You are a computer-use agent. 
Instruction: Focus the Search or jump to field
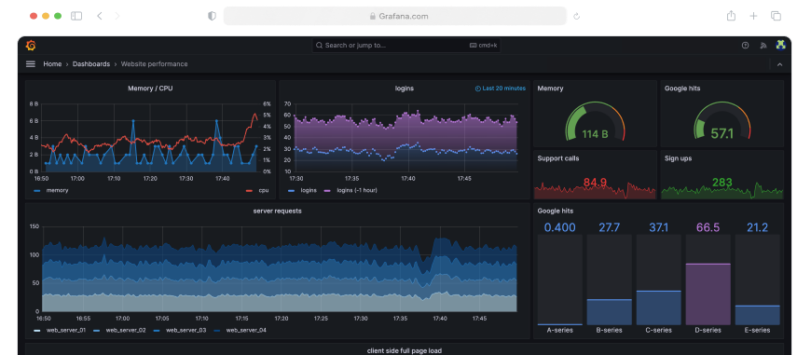pos(406,46)
